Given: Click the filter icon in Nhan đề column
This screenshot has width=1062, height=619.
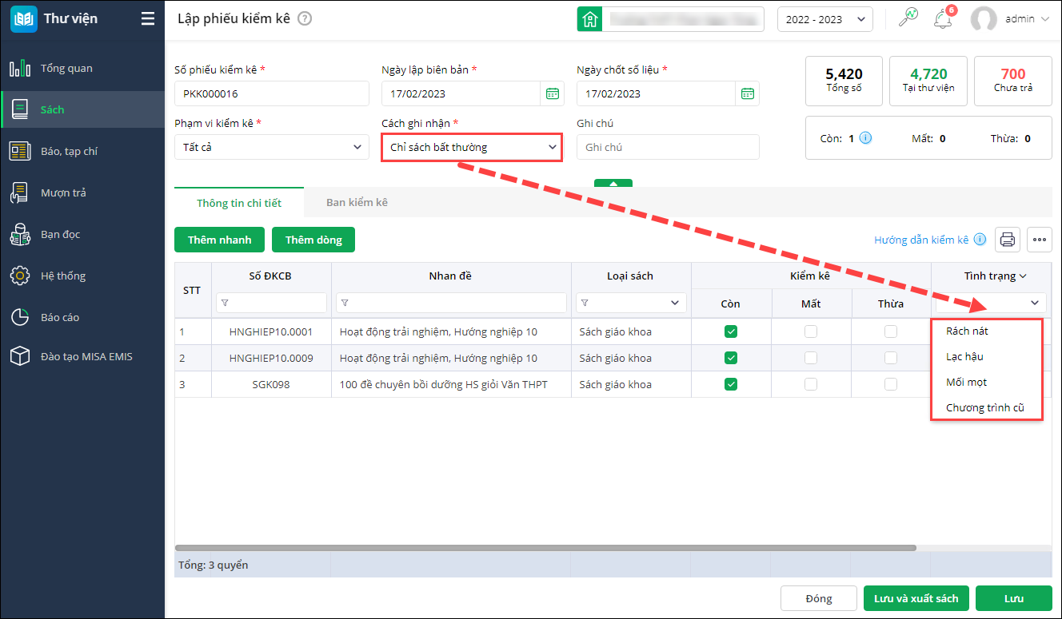Looking at the screenshot, I should click(345, 303).
